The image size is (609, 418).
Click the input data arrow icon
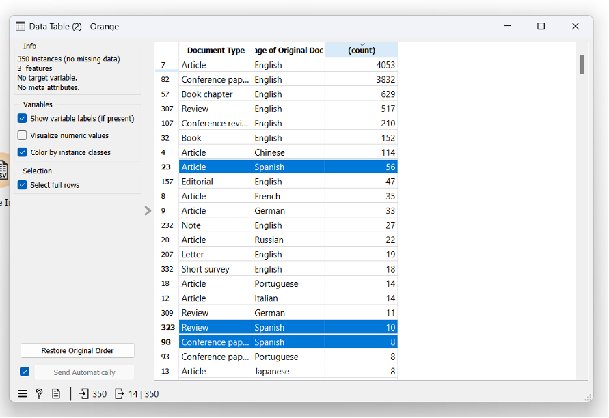click(84, 393)
